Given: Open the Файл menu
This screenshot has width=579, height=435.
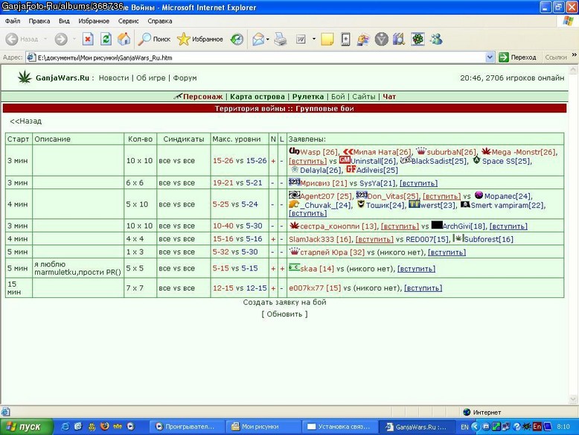Looking at the screenshot, I should 13,21.
